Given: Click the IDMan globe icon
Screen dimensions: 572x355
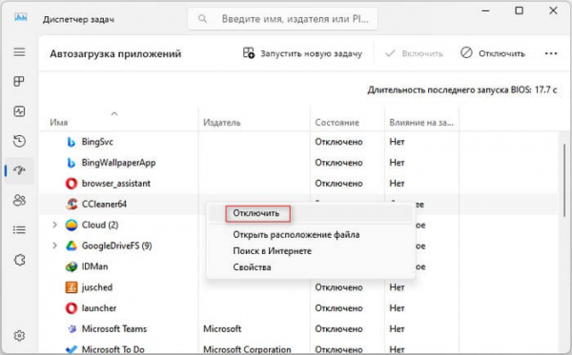Looking at the screenshot, I should tap(71, 266).
